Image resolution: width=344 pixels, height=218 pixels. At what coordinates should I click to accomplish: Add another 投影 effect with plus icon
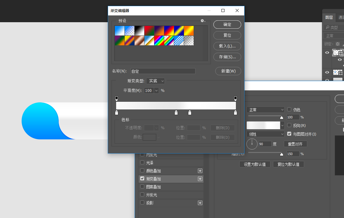pyautogui.click(x=200, y=203)
